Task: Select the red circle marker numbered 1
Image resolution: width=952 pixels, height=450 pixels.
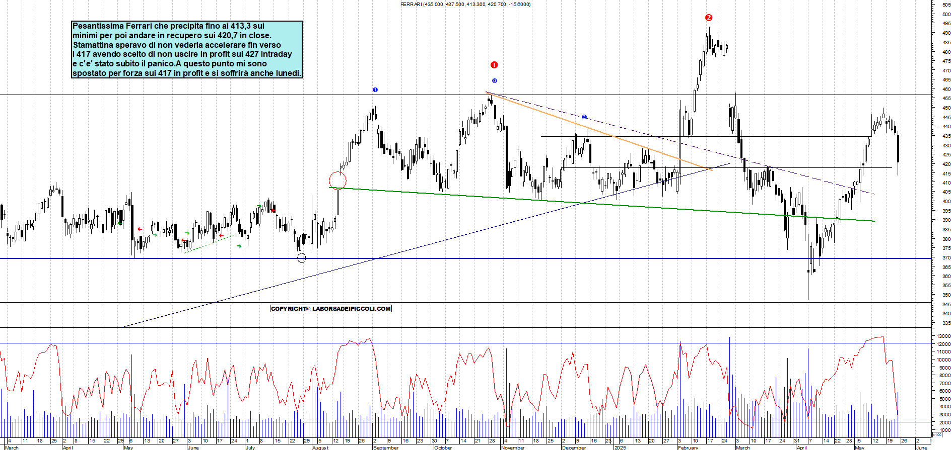Action: point(494,65)
